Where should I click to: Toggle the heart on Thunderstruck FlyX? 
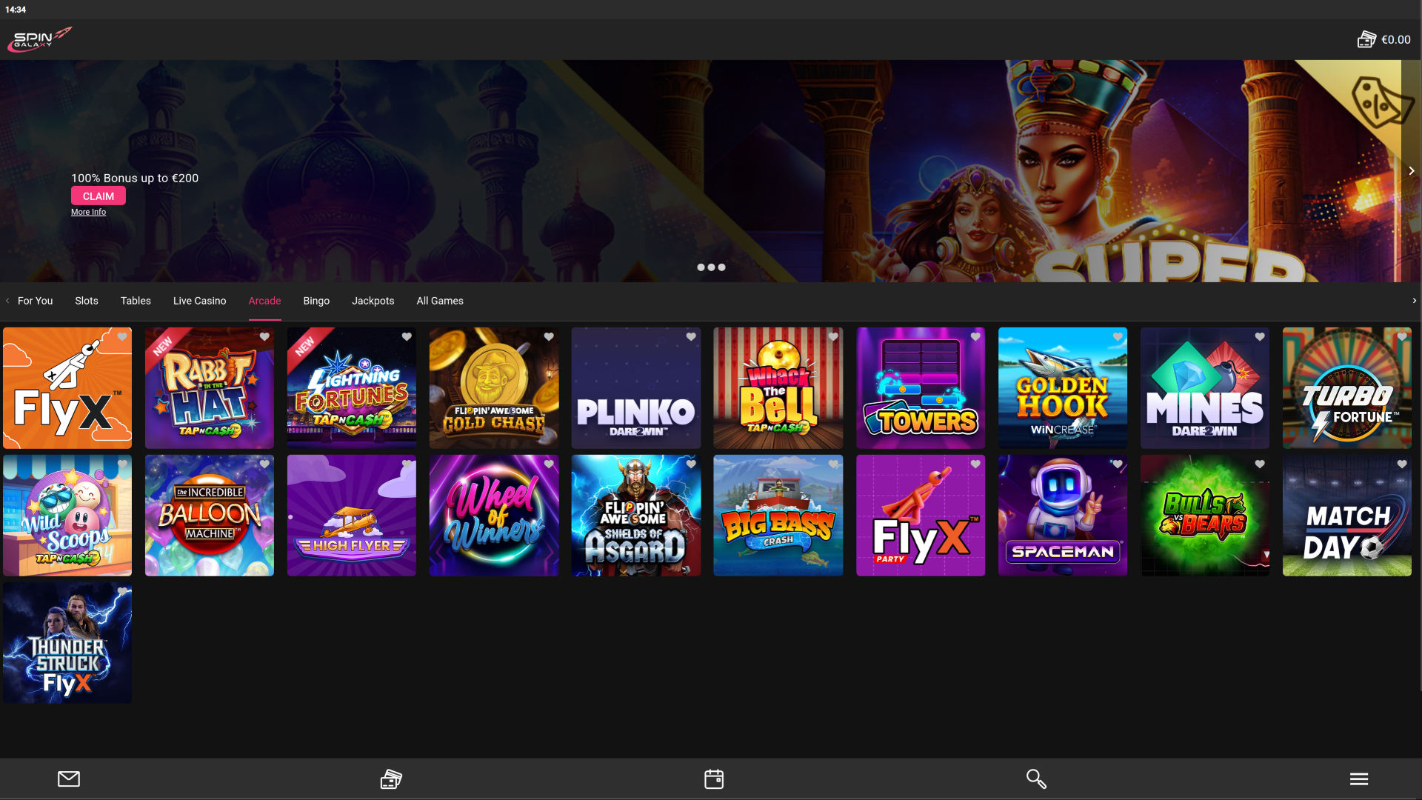122,591
